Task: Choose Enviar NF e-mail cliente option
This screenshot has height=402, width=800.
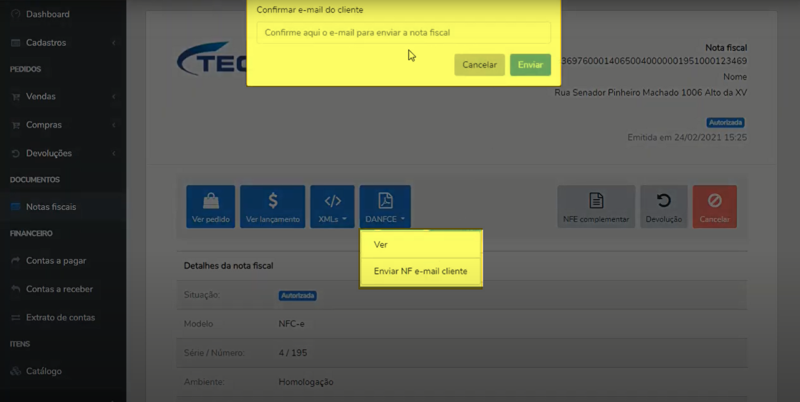Action: (421, 271)
